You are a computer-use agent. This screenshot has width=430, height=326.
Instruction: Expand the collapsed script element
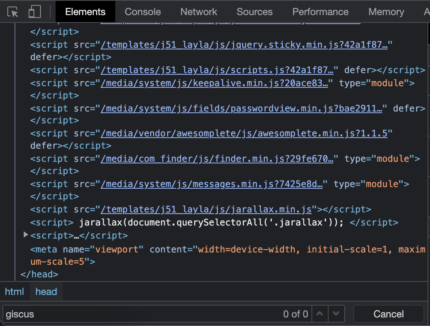(x=25, y=235)
